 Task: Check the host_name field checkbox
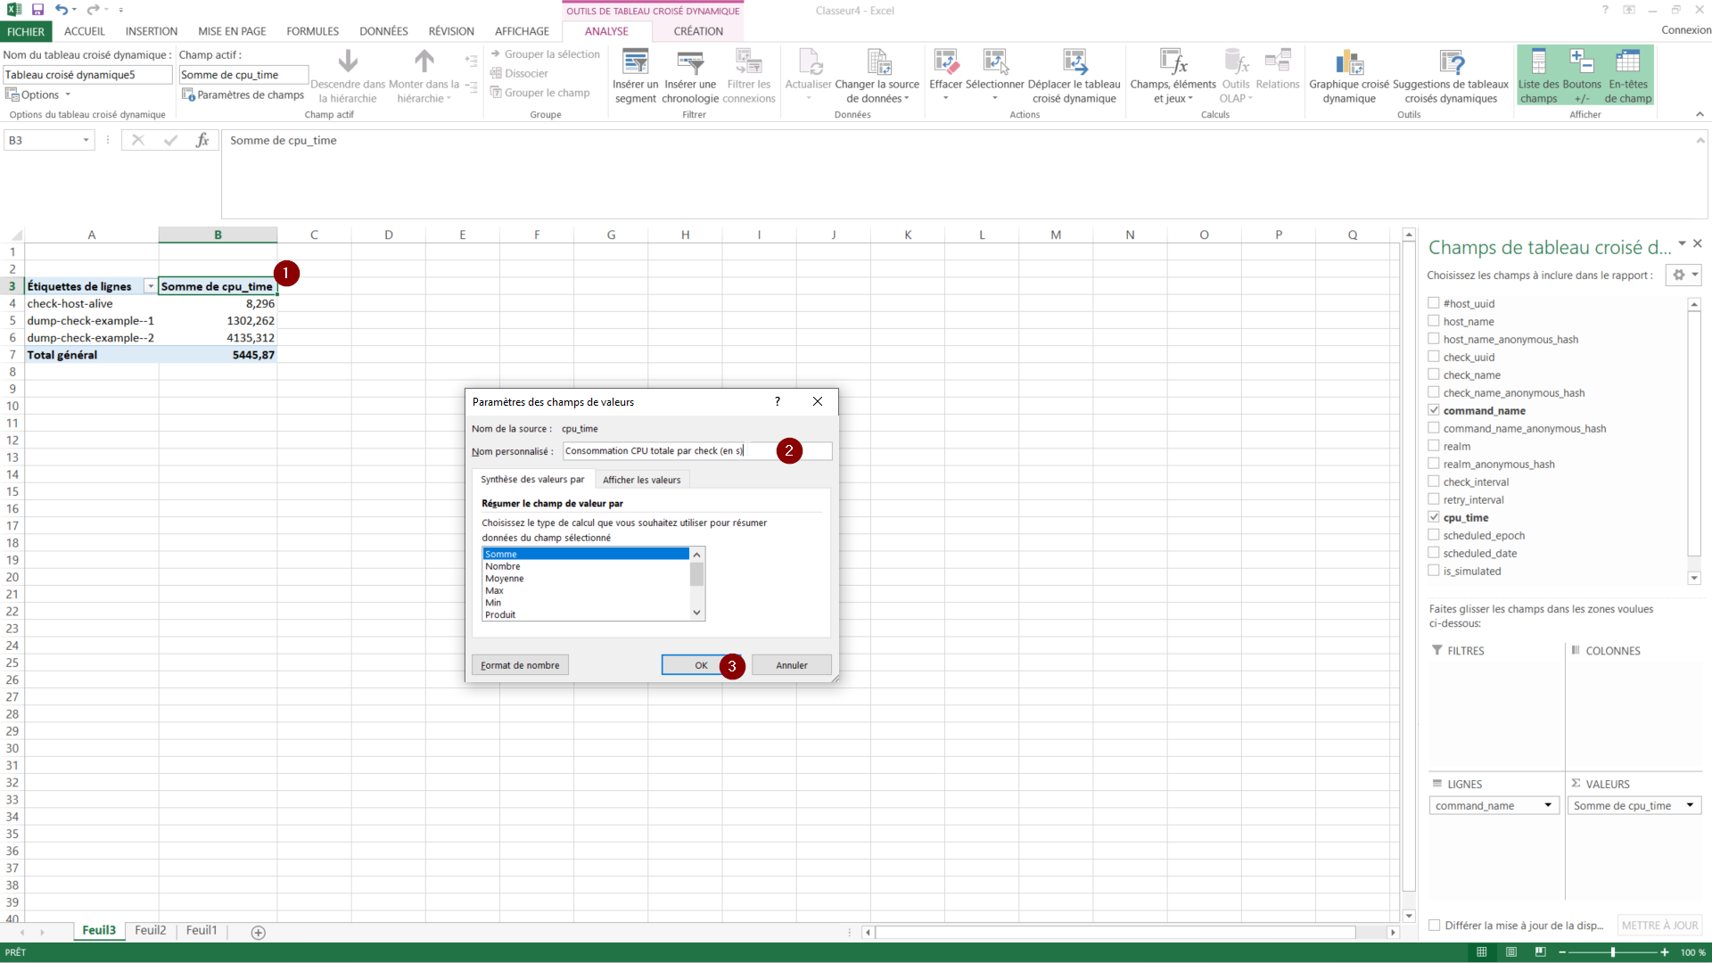click(1434, 321)
